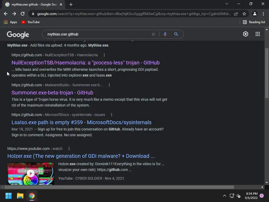Open the NullExceptionTSB/Haemolacria GitHub result

tap(85, 63)
